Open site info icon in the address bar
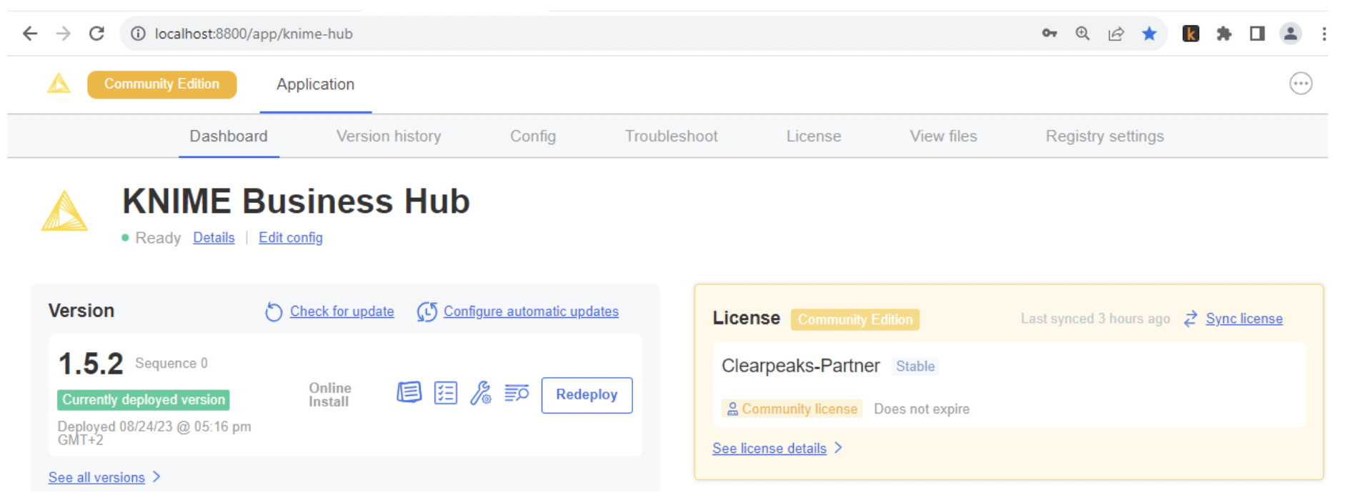Viewport: 1349px width, 503px height. (x=138, y=34)
